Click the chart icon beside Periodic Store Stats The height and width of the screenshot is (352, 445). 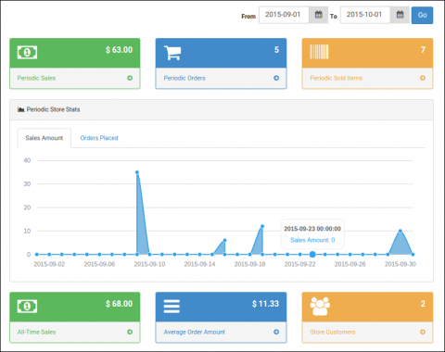[20, 109]
